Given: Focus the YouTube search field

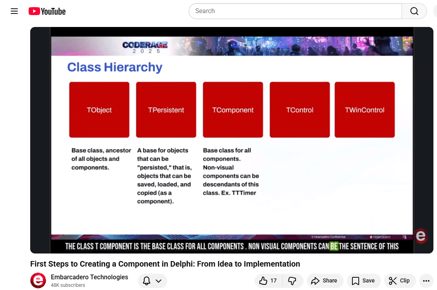Looking at the screenshot, I should coord(296,11).
